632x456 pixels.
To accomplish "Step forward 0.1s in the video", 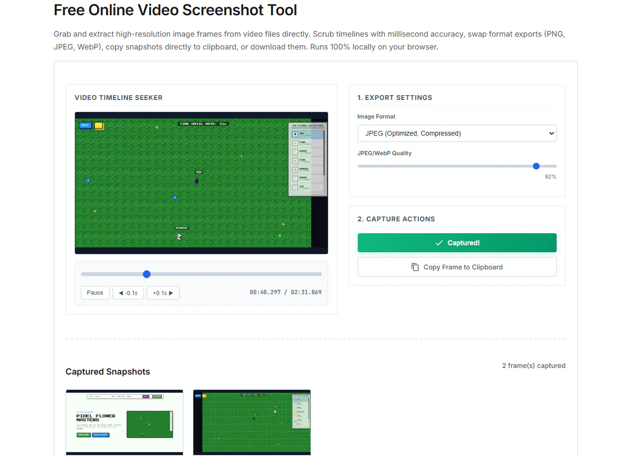I will (163, 293).
